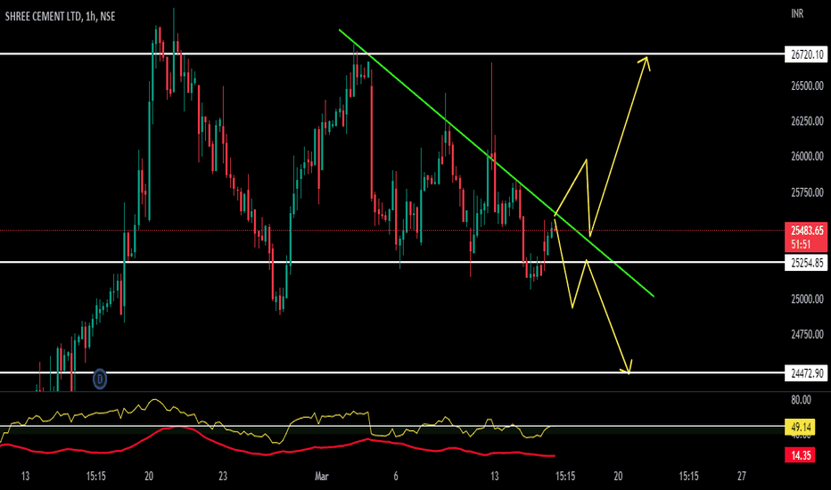Screen dimensions: 831x490
Task: Click the 26250.00 price axis label
Action: click(x=807, y=121)
